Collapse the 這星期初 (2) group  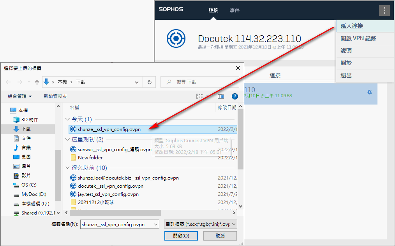point(67,139)
